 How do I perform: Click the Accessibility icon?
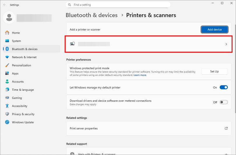7,106
